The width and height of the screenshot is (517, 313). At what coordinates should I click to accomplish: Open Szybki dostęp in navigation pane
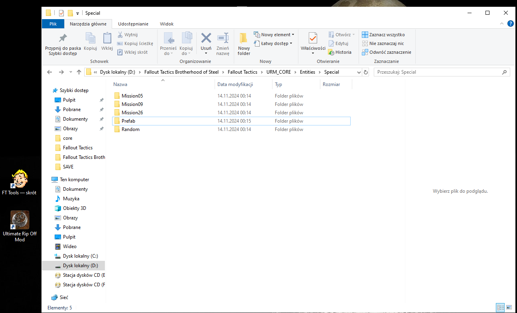(74, 90)
